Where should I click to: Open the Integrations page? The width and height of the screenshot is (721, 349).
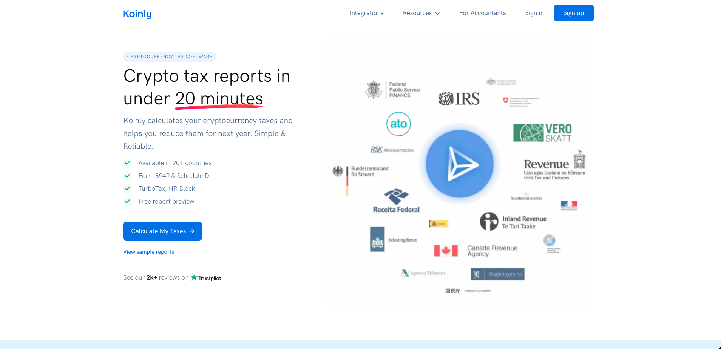(x=366, y=13)
